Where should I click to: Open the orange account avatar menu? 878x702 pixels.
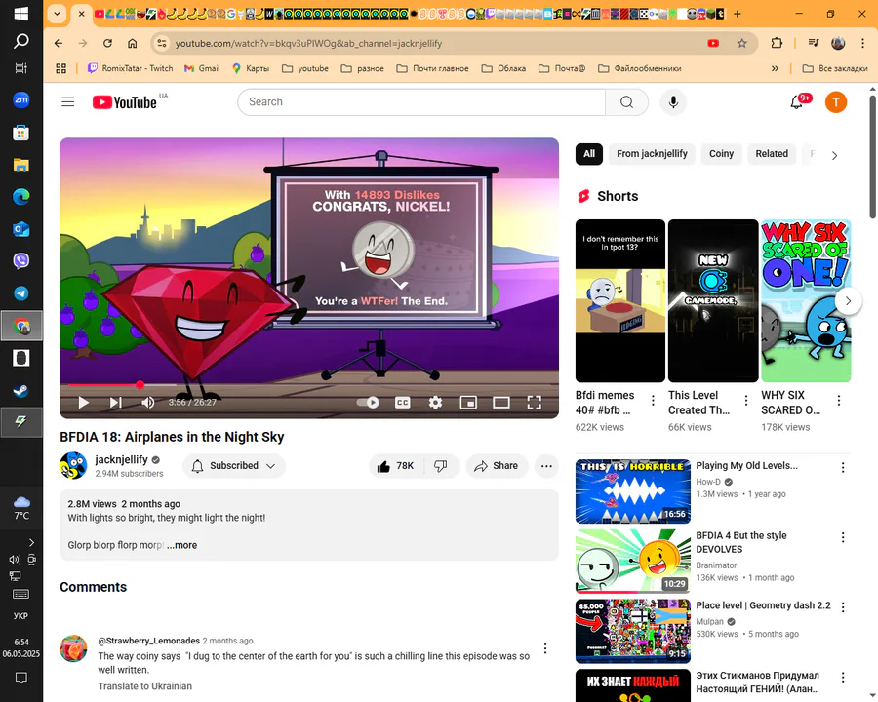coord(835,101)
